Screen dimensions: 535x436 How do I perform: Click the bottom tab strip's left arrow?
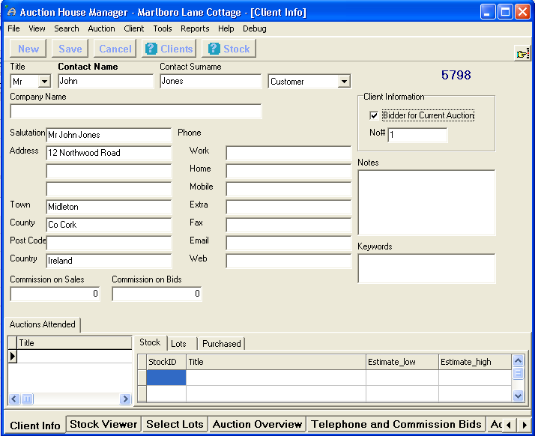pyautogui.click(x=509, y=425)
